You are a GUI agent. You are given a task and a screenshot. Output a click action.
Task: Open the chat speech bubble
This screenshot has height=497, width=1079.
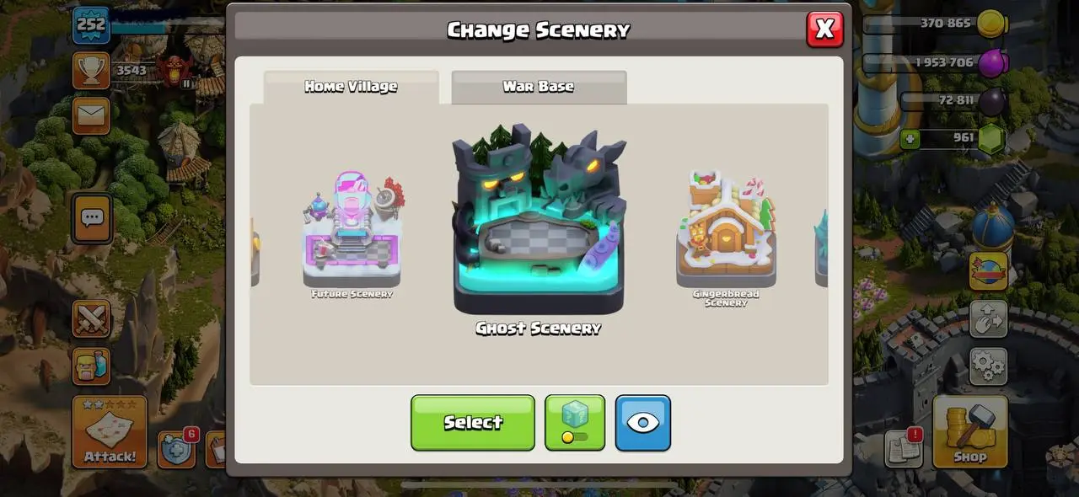[91, 218]
